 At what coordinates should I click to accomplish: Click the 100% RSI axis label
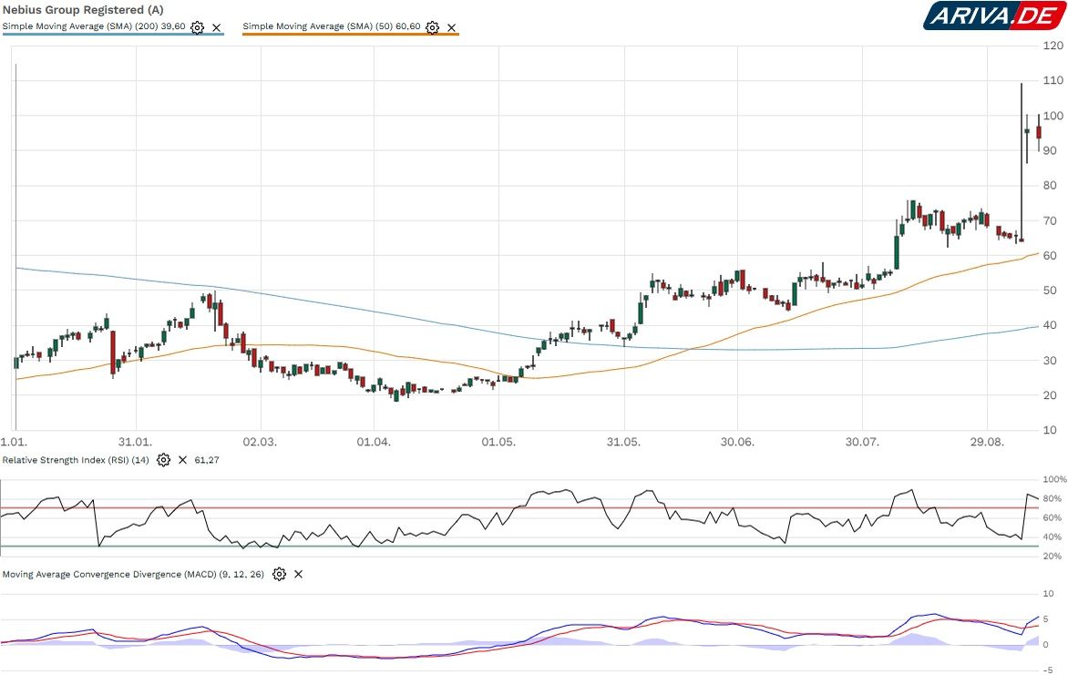pyautogui.click(x=1055, y=479)
